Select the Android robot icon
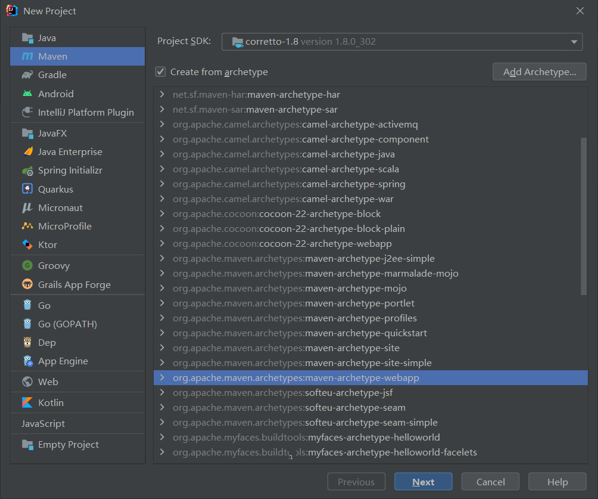The height and width of the screenshot is (499, 598). click(x=27, y=94)
